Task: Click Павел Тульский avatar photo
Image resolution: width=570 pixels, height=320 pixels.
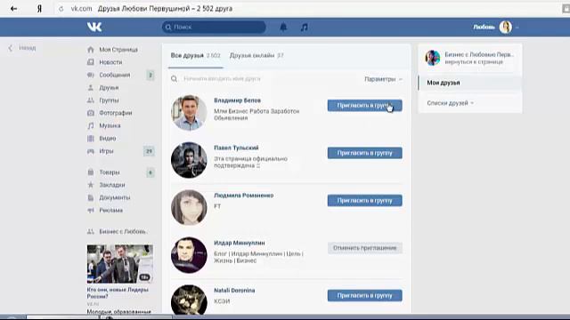Action: tap(189, 160)
